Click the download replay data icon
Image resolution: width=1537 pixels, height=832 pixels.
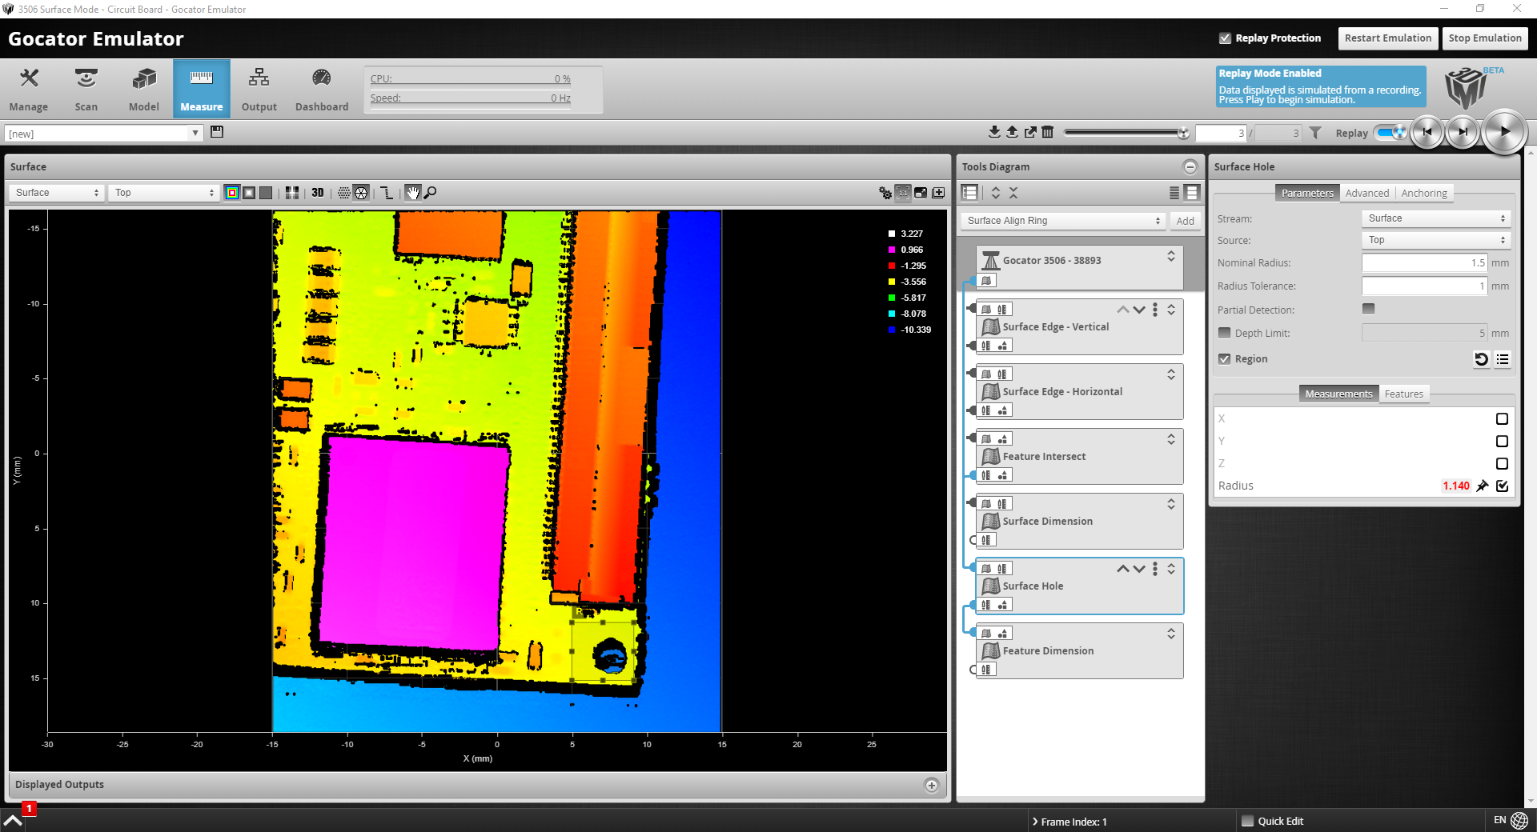994,133
